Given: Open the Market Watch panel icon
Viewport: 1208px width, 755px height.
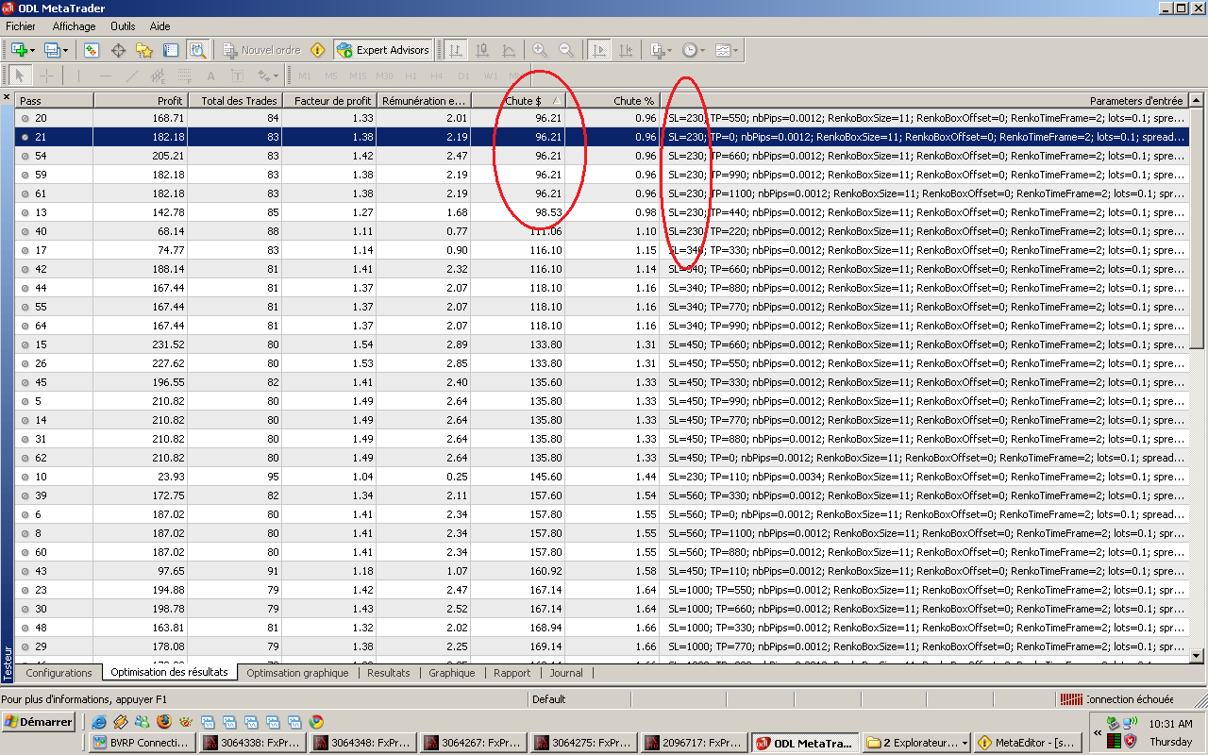Looking at the screenshot, I should [x=92, y=50].
